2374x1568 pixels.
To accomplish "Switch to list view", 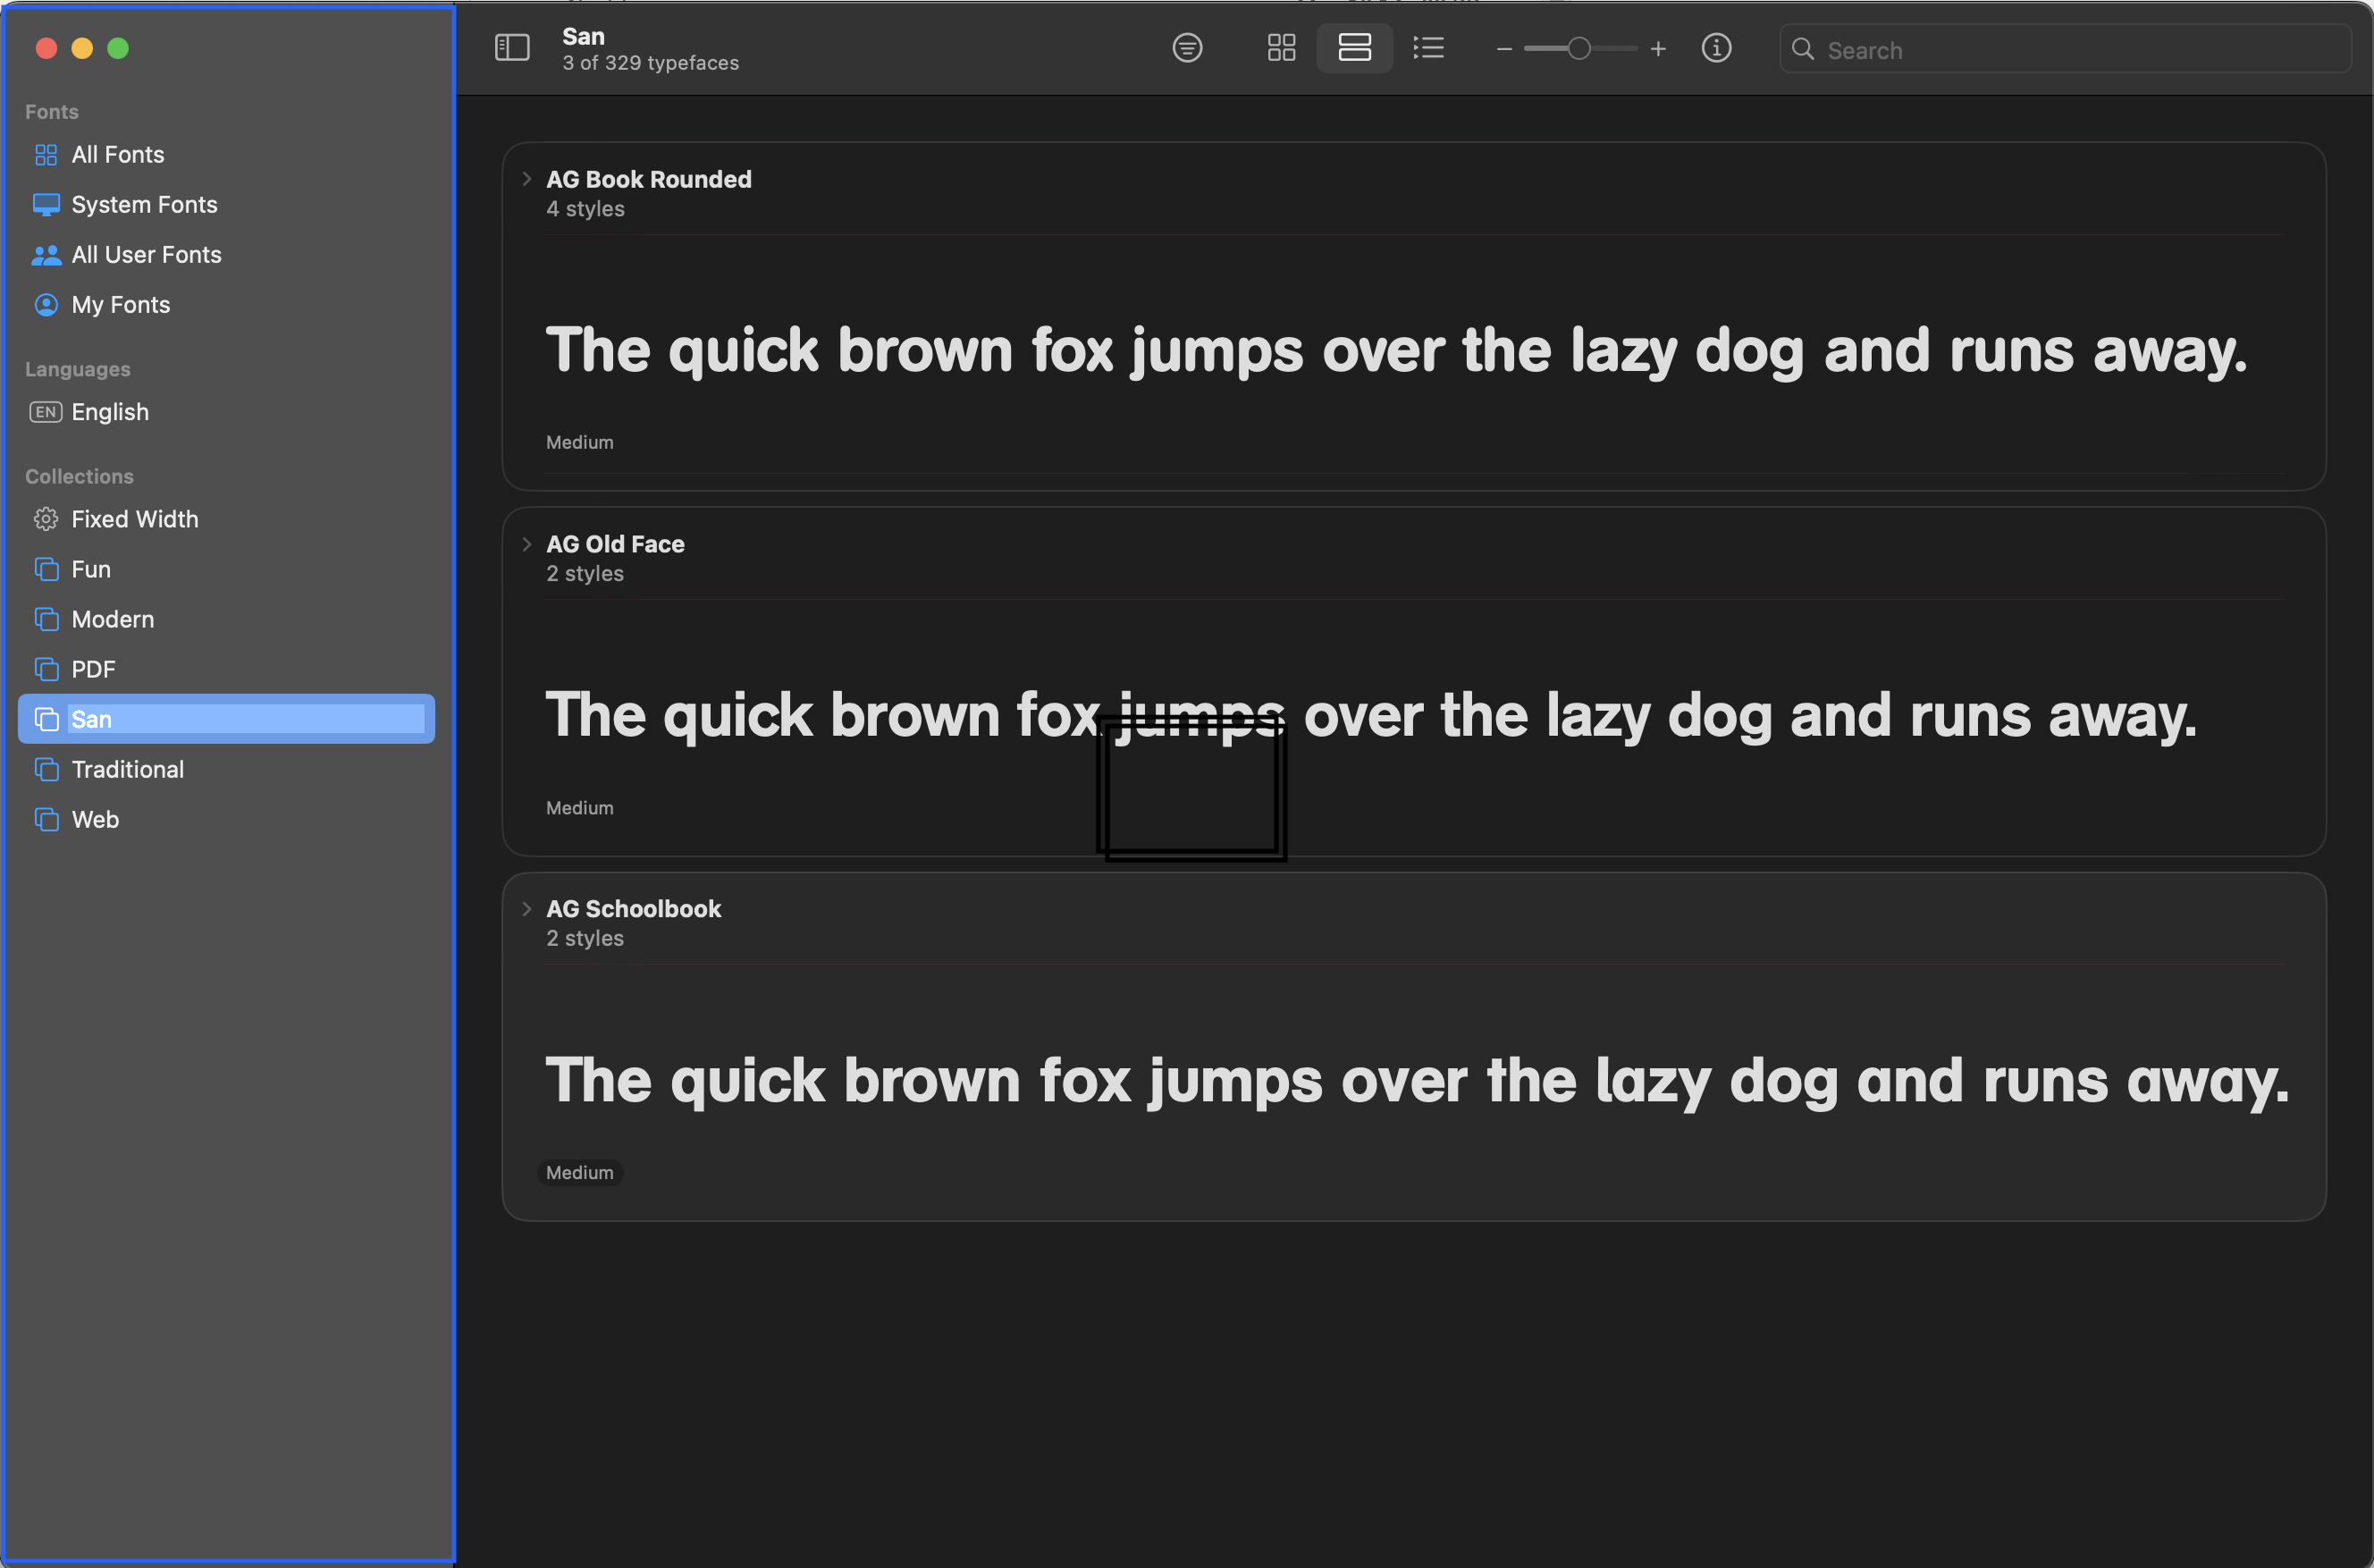I will click(1428, 48).
